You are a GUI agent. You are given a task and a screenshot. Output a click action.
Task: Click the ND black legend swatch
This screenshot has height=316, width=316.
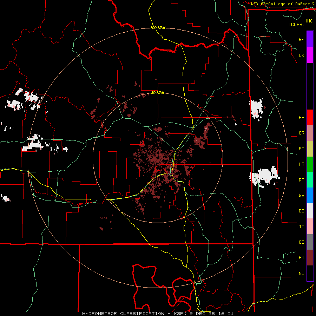click(310, 273)
